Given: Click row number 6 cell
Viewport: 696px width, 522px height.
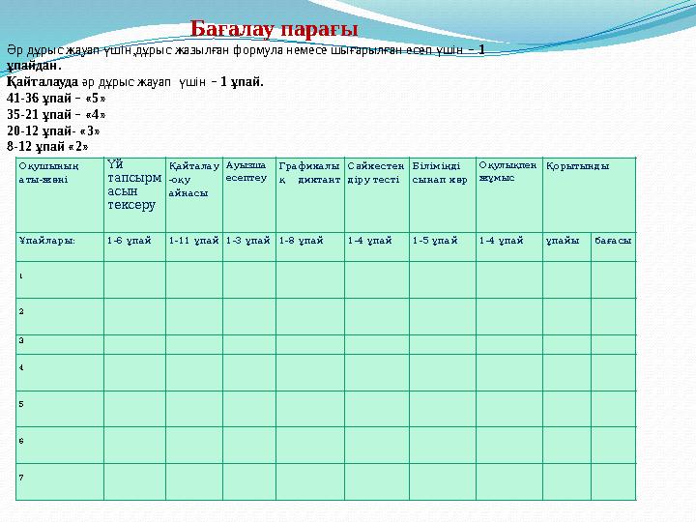Looking at the screenshot, I should click(60, 446).
